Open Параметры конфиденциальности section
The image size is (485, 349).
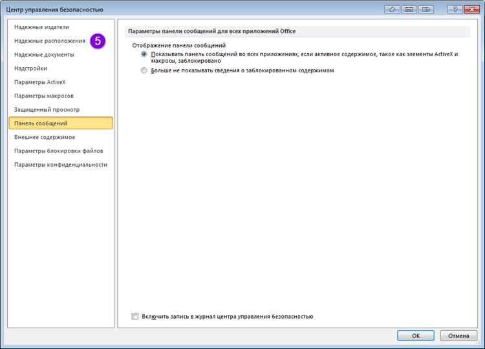pyautogui.click(x=61, y=165)
